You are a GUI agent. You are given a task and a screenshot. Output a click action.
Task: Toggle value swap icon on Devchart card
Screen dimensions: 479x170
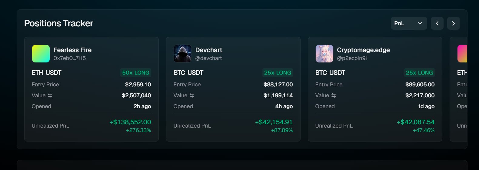pos(192,95)
